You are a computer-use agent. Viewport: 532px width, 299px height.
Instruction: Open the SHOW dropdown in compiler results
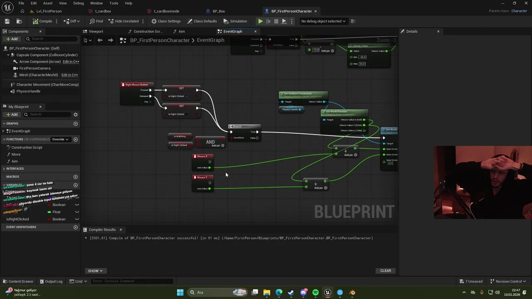[x=95, y=271]
